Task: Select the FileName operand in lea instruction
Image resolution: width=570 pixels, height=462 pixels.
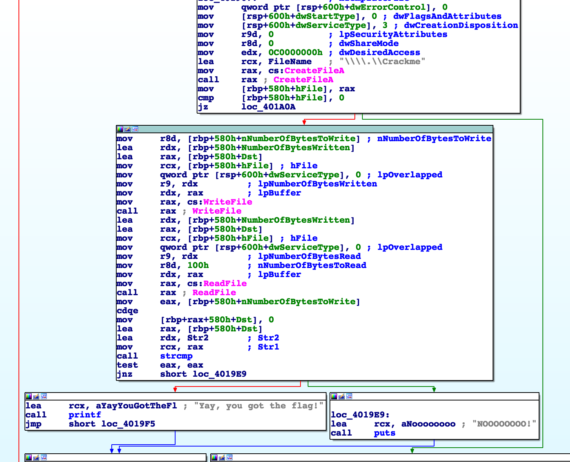Action: click(x=290, y=62)
